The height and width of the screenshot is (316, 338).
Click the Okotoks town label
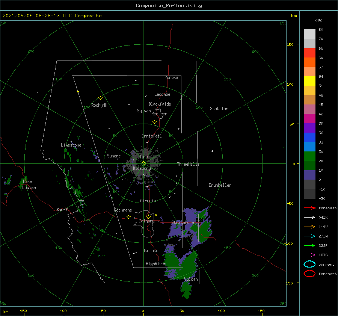click(x=150, y=251)
